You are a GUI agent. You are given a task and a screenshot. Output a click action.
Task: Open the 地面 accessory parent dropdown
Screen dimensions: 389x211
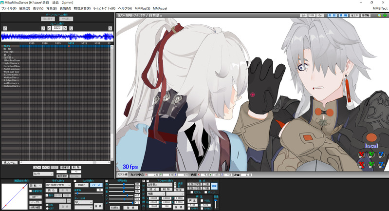click(x=156, y=193)
